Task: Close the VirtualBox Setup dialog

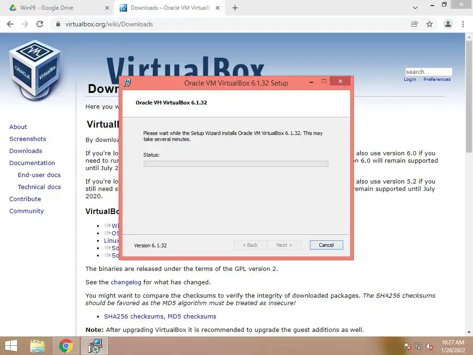Action: (340, 81)
